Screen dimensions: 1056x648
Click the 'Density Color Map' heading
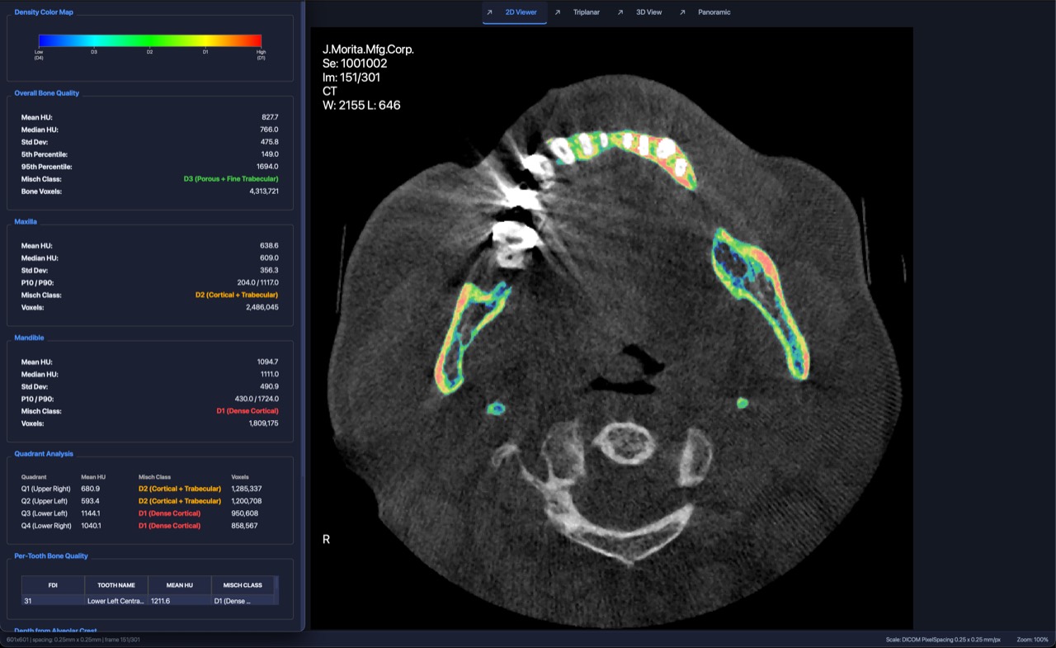tap(44, 12)
